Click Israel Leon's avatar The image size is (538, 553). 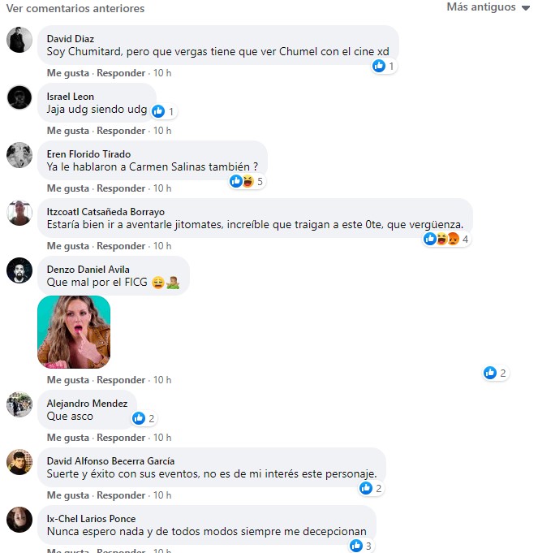(19, 97)
